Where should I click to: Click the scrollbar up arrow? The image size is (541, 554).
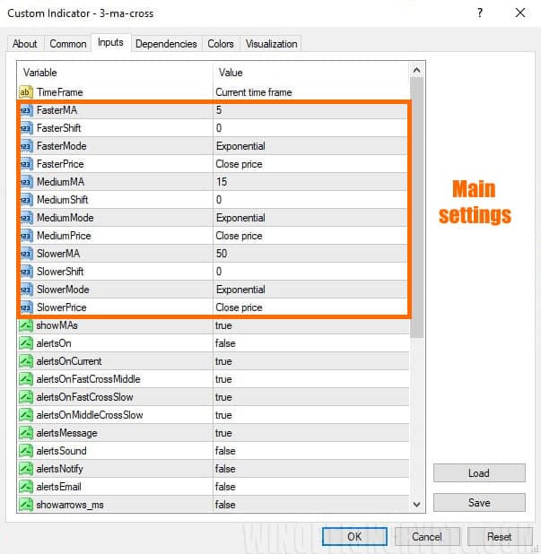point(417,70)
